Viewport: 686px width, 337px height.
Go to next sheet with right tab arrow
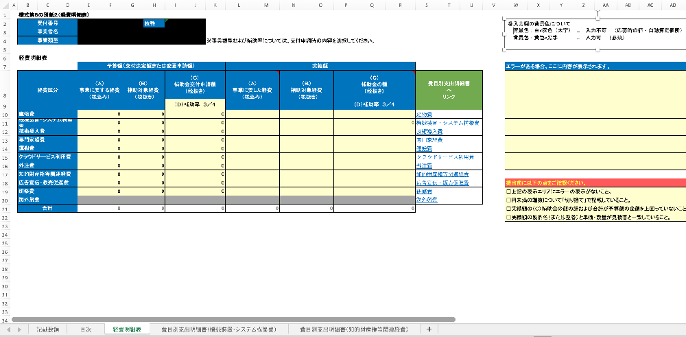pyautogui.click(x=20, y=329)
